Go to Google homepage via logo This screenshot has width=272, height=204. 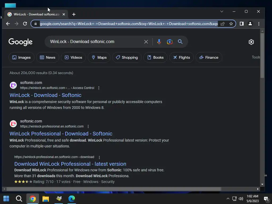(x=20, y=42)
